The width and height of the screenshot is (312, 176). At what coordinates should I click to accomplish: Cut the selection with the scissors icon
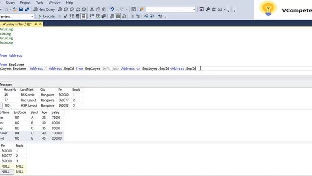pos(92,9)
